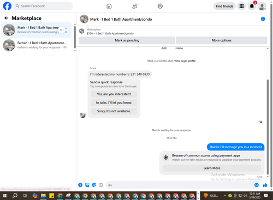Choose a sticker icon in composer

click(94, 185)
